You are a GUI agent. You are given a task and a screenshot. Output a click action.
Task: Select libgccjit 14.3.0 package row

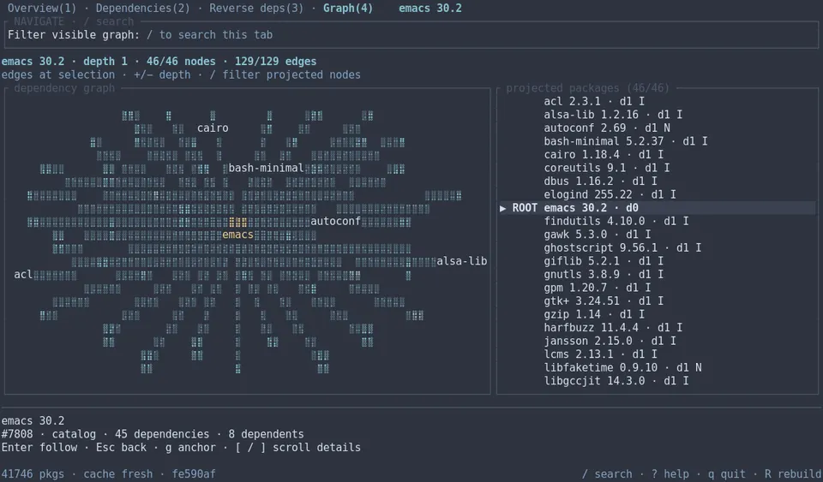coord(658,381)
